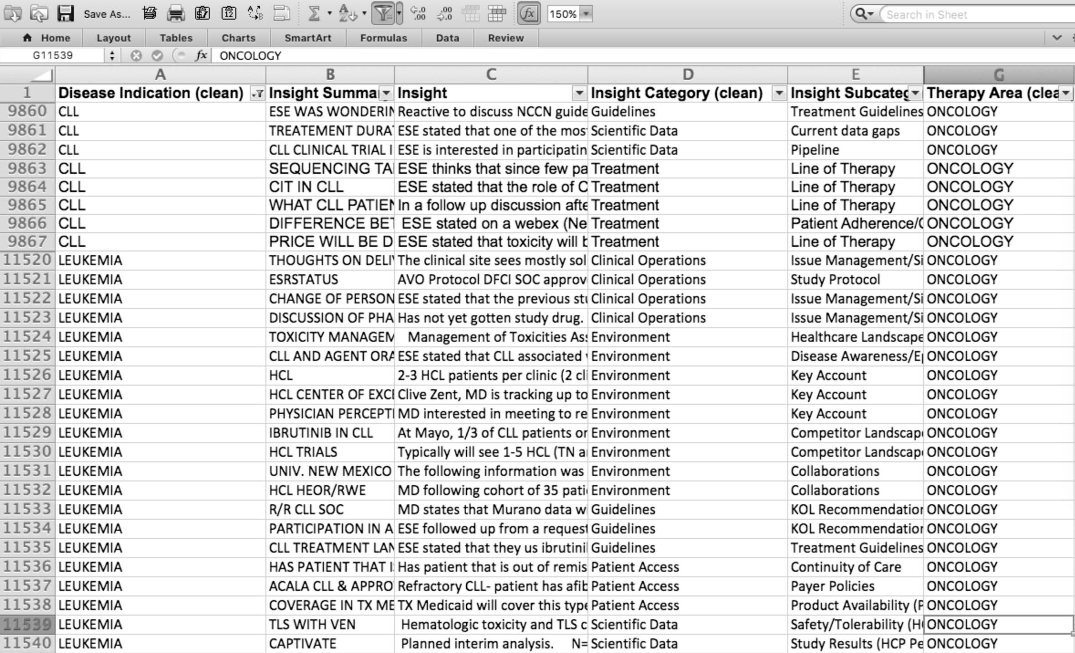Open the Insight column filter dropdown
1075x653 pixels.
pos(579,94)
